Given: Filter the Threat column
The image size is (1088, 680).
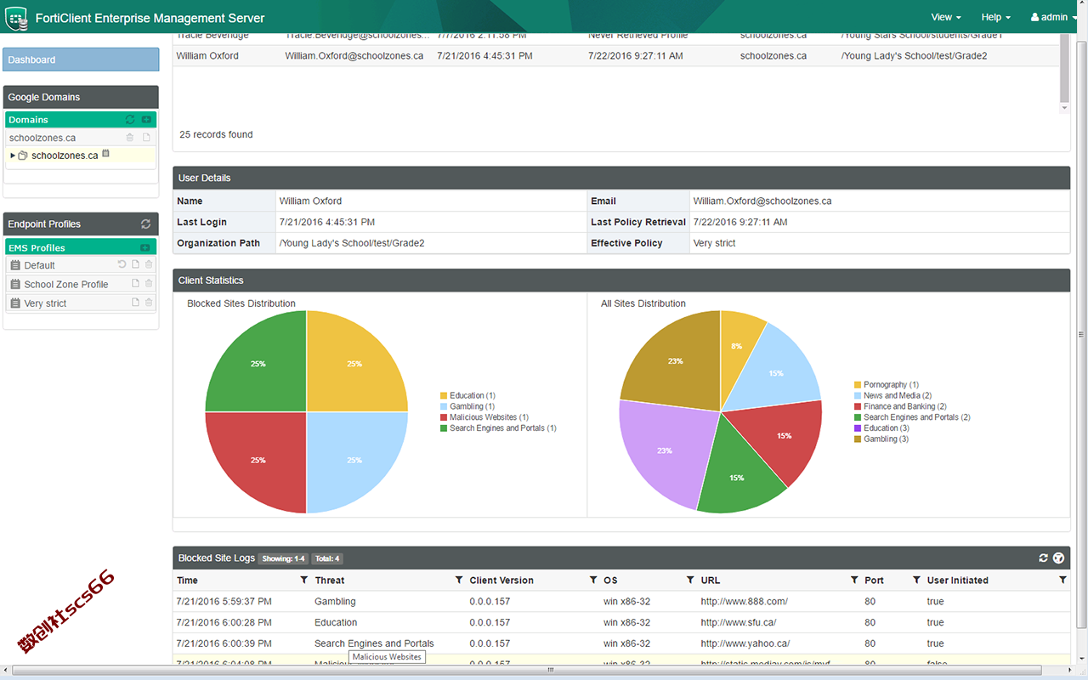Looking at the screenshot, I should pos(459,580).
